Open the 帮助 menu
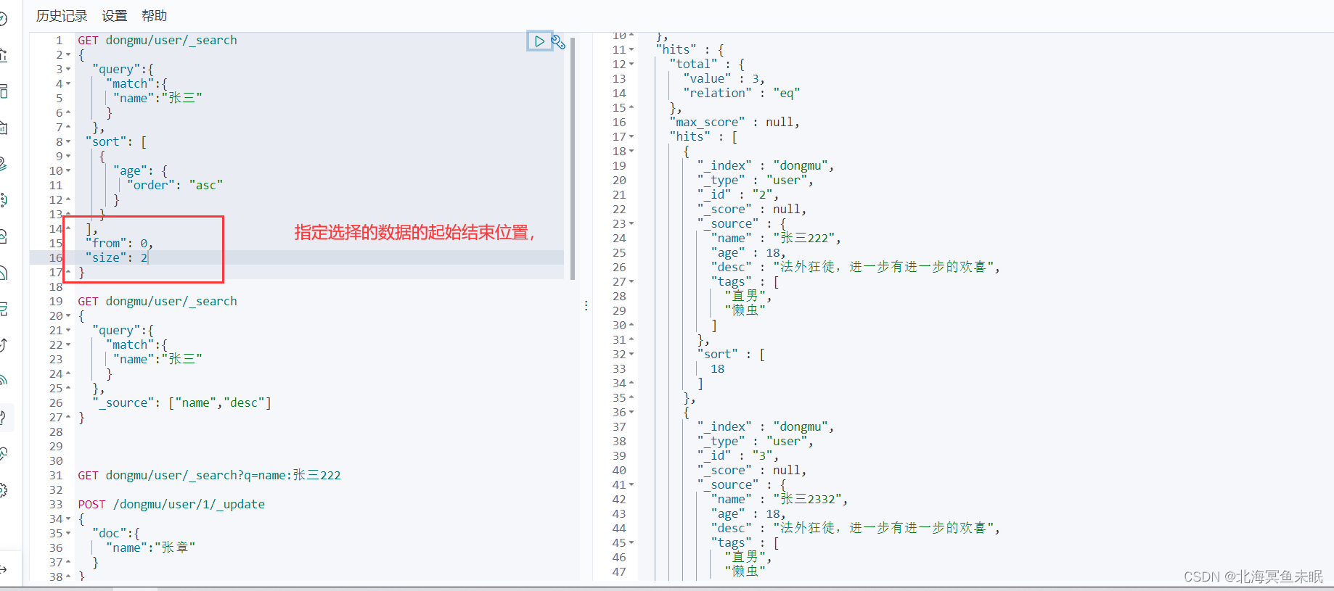 coord(154,16)
